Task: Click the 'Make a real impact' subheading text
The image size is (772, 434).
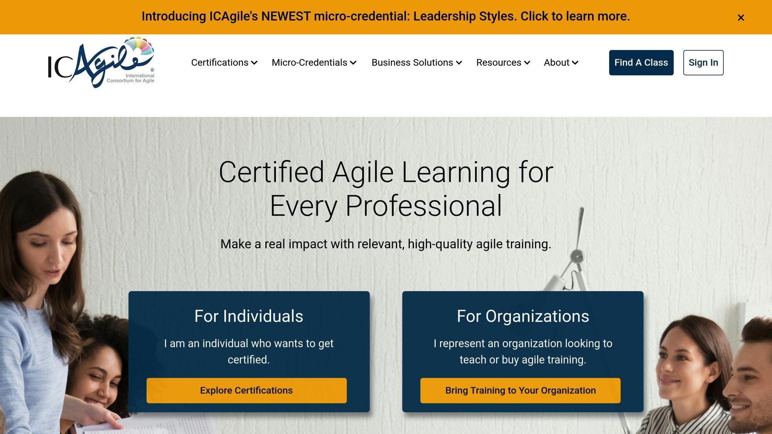Action: tap(386, 244)
